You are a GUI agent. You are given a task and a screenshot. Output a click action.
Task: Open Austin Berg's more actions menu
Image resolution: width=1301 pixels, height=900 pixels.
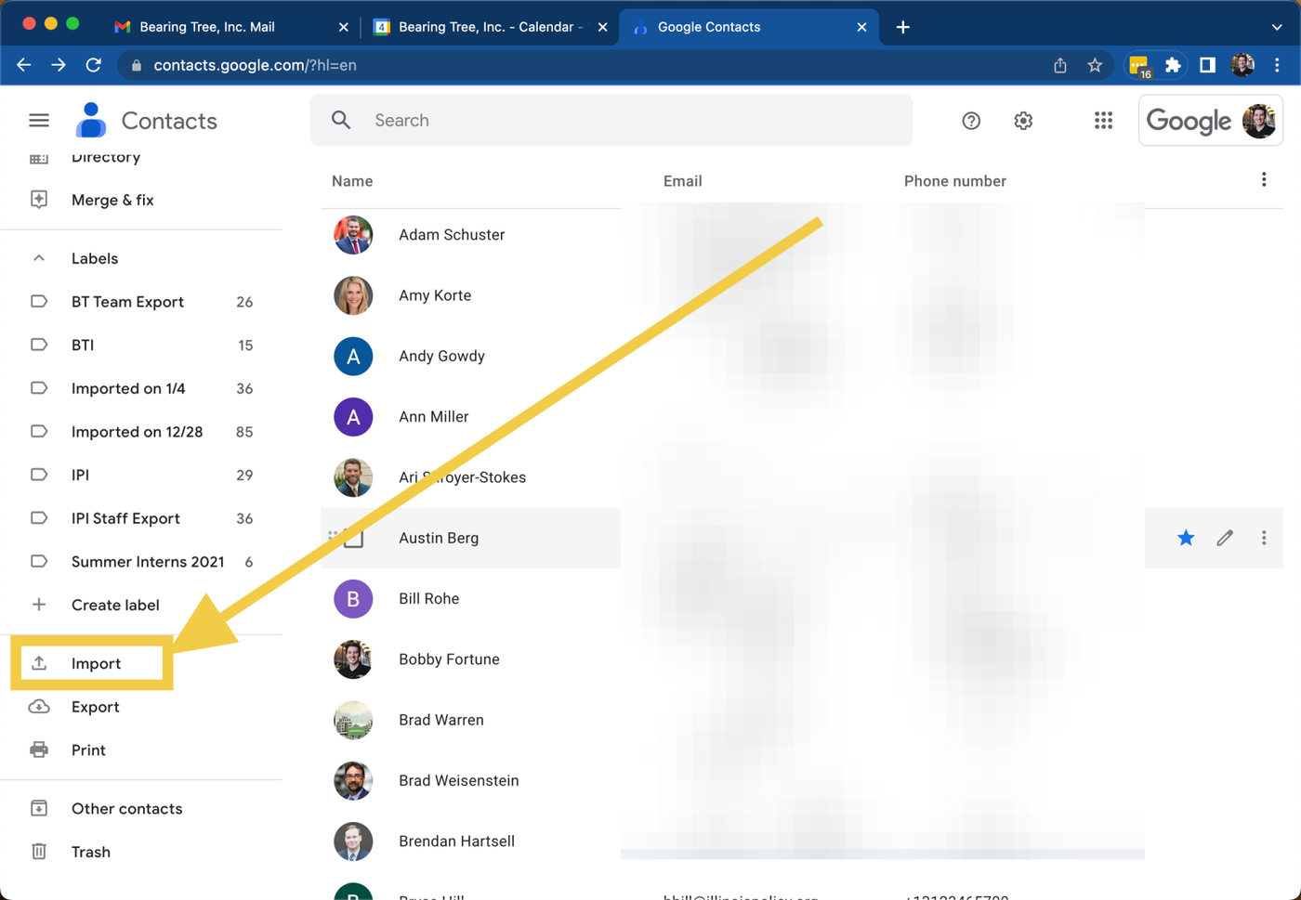(1263, 538)
